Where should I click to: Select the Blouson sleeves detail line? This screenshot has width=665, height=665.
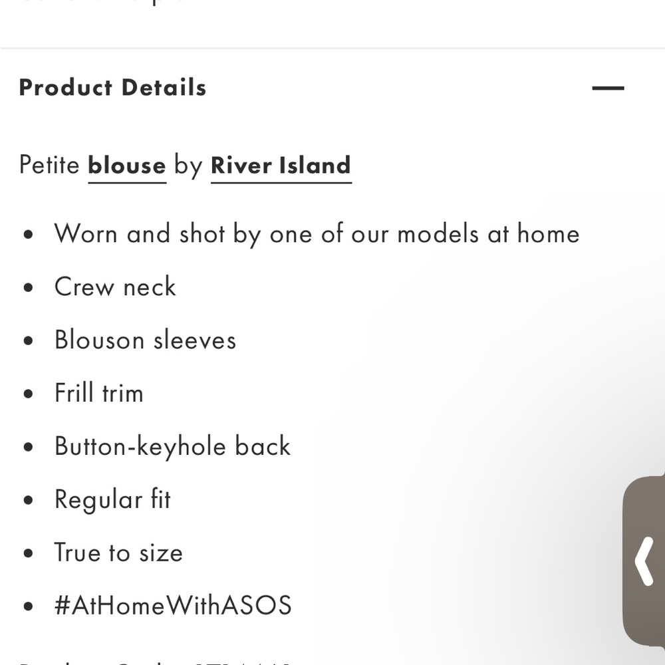click(145, 340)
